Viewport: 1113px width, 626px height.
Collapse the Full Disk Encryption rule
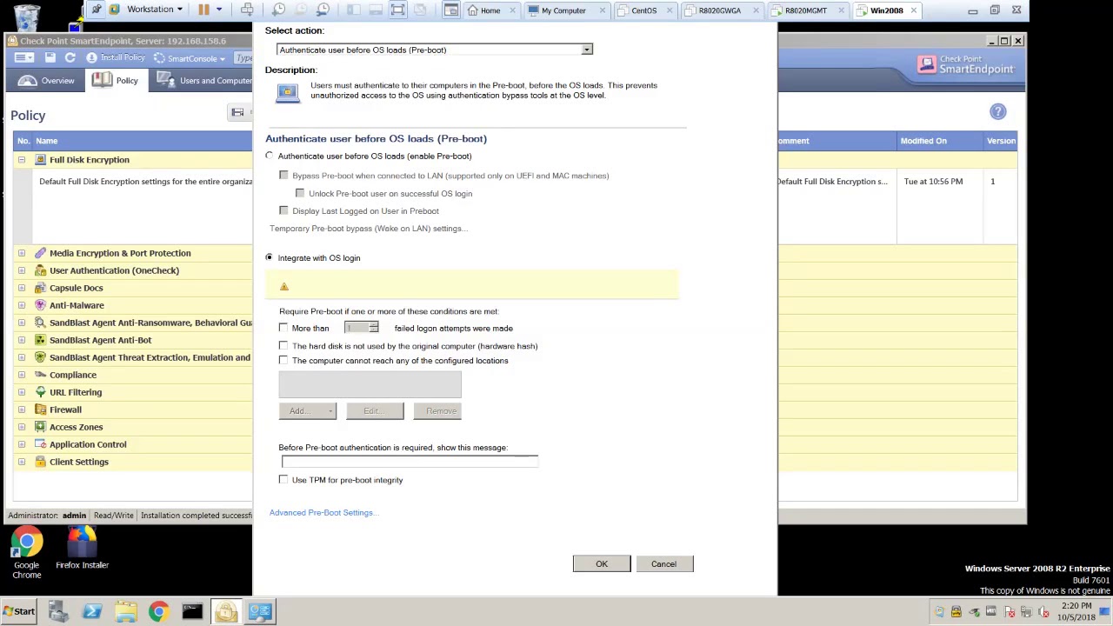21,160
